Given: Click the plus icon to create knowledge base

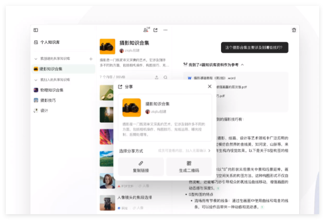Looking at the screenshot, I should (91, 59).
